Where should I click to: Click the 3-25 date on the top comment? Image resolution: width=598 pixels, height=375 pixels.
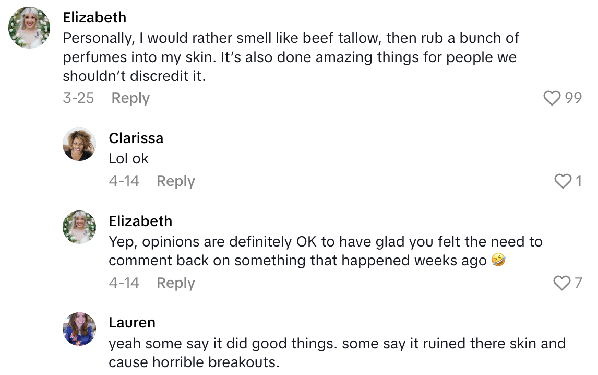coord(78,98)
